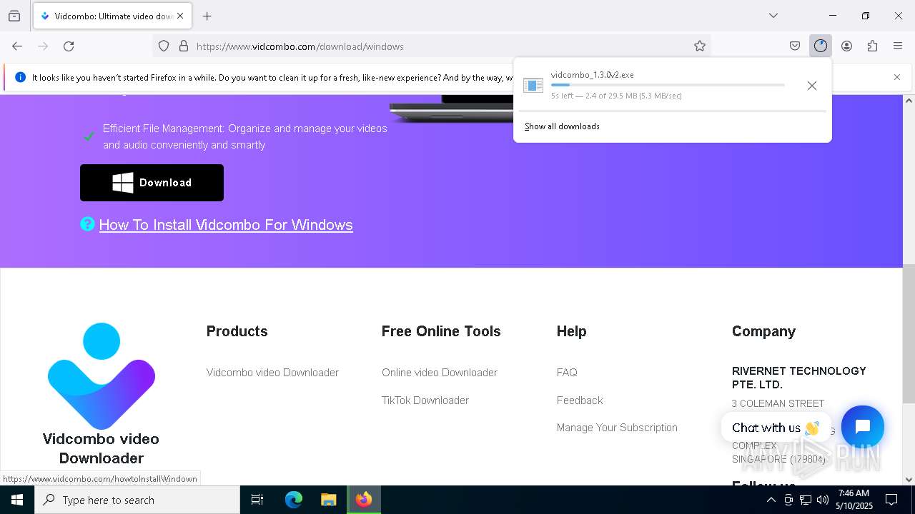Image resolution: width=915 pixels, height=514 pixels.
Task: Open Manage Your Subscription
Action: coord(617,428)
